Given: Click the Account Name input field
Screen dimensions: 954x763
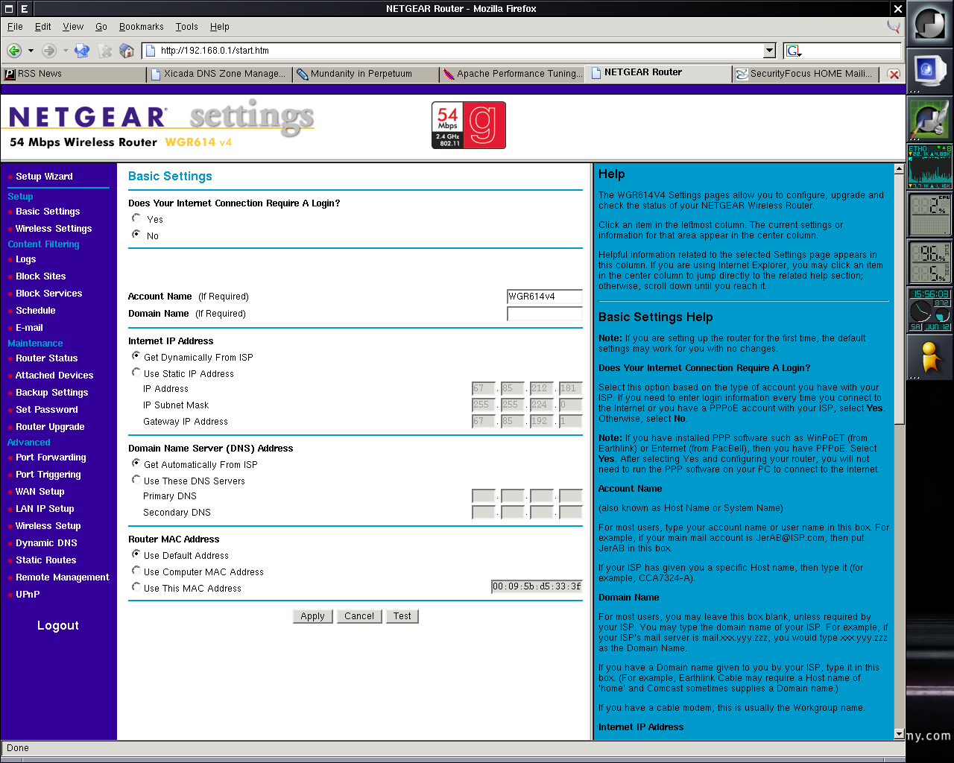Looking at the screenshot, I should coord(545,297).
